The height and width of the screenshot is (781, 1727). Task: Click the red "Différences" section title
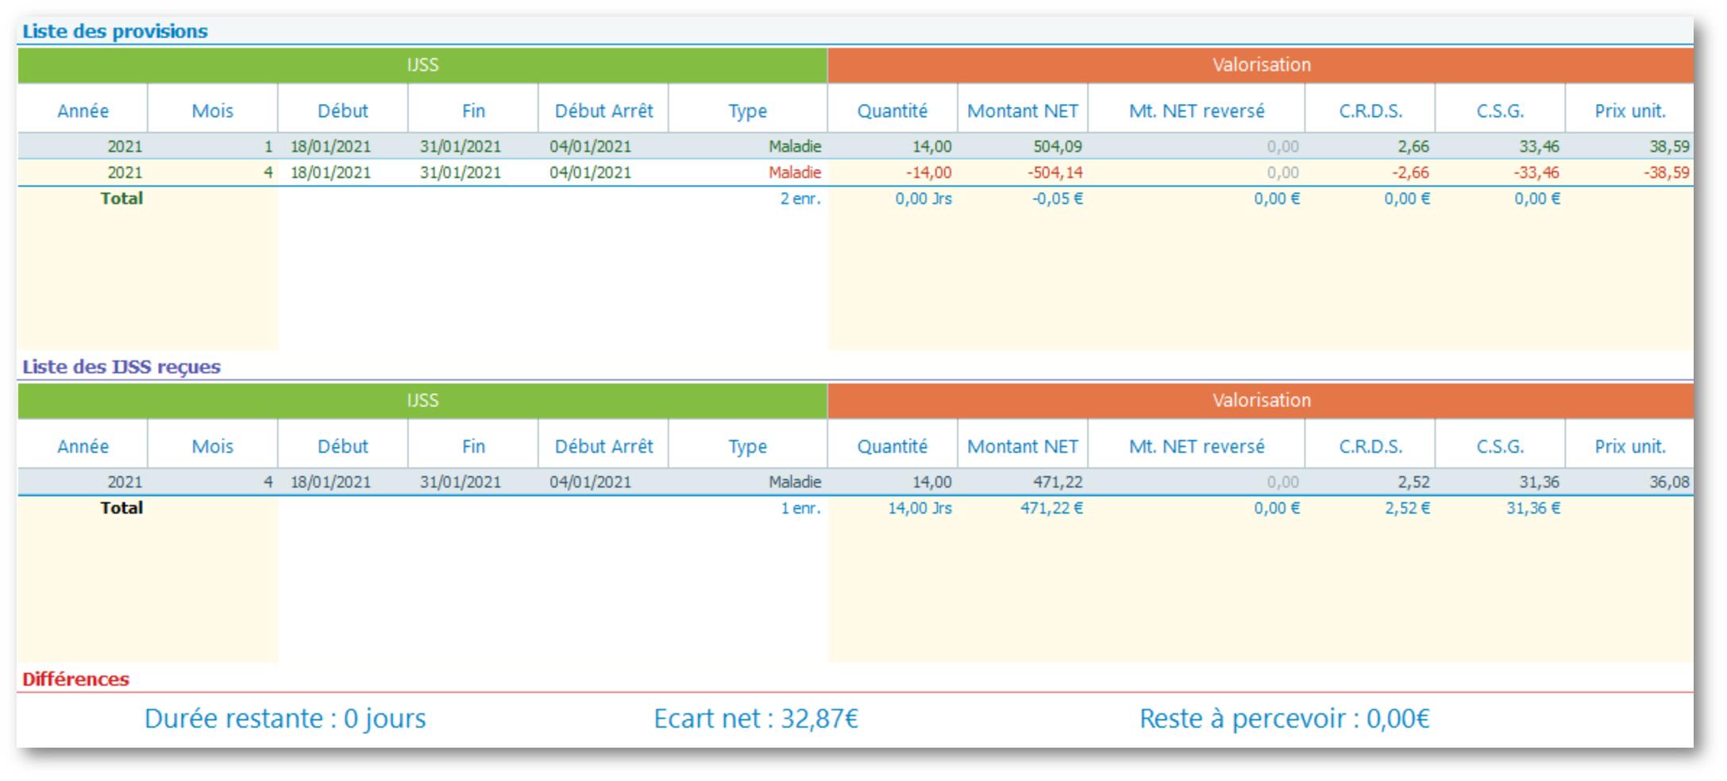[75, 679]
